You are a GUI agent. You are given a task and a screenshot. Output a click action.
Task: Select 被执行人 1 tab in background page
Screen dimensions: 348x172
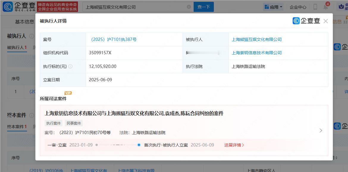(x=17, y=47)
